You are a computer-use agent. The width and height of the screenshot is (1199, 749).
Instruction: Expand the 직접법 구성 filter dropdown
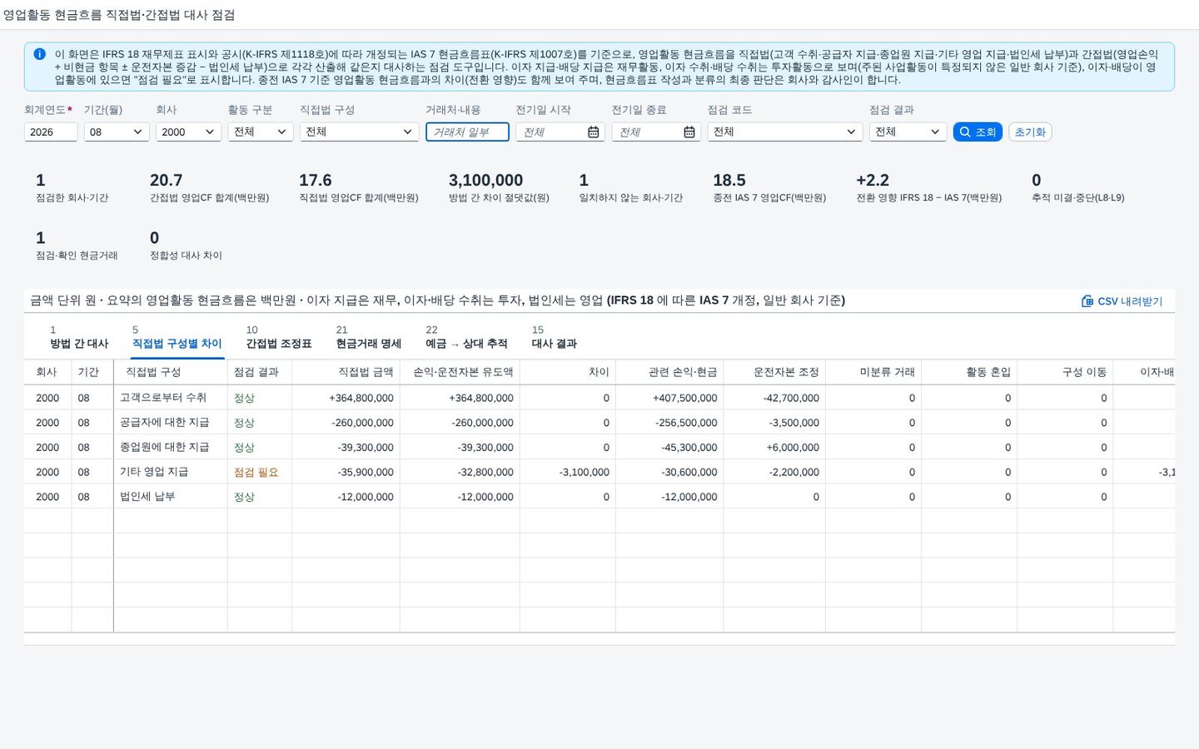359,131
